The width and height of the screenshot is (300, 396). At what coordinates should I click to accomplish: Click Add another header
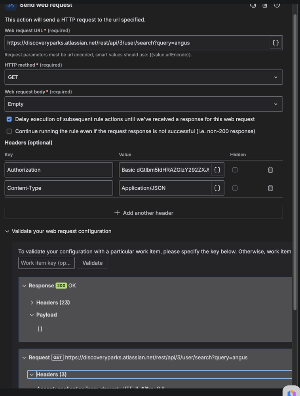(x=144, y=213)
